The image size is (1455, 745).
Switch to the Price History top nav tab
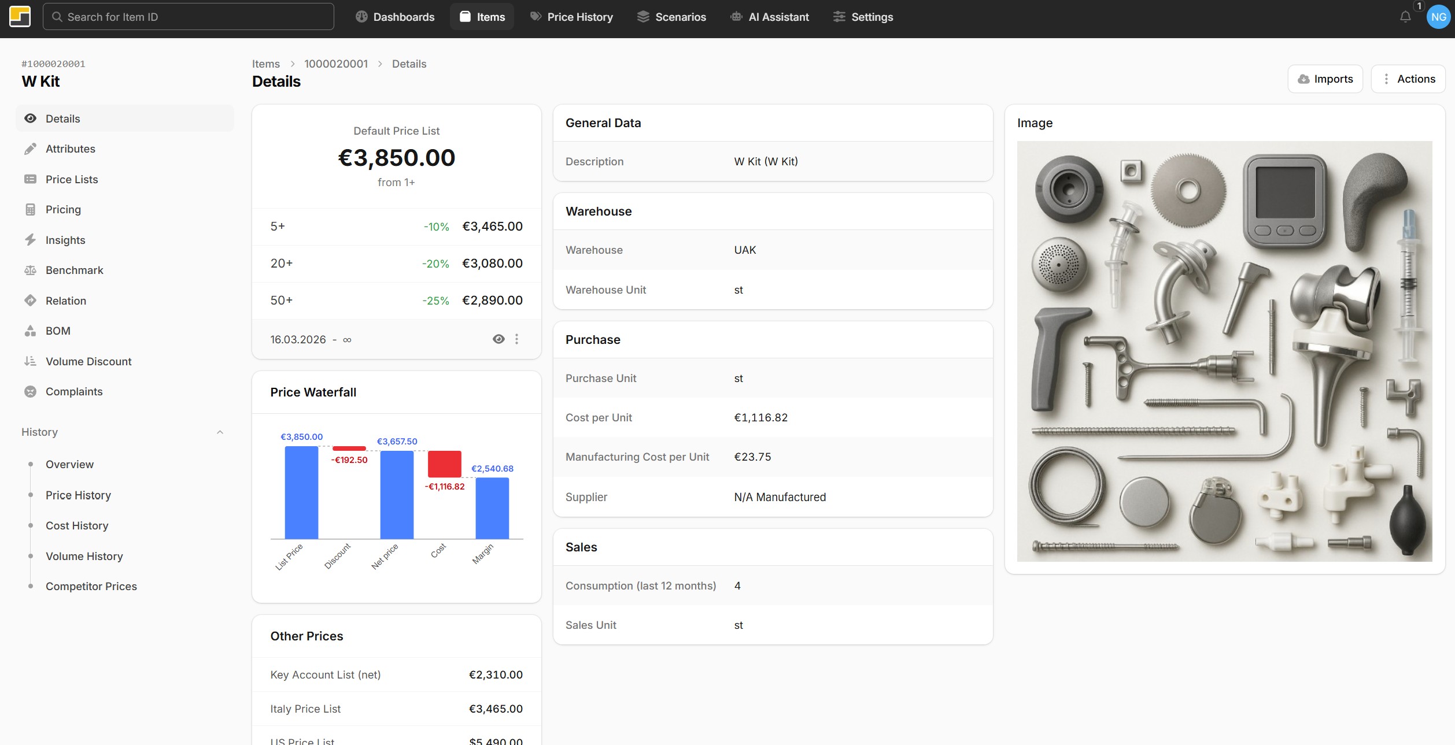pos(571,17)
